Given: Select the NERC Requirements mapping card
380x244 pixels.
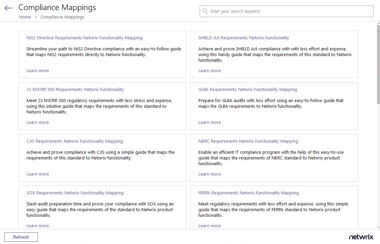Looking at the screenshot, I should 248,141.
